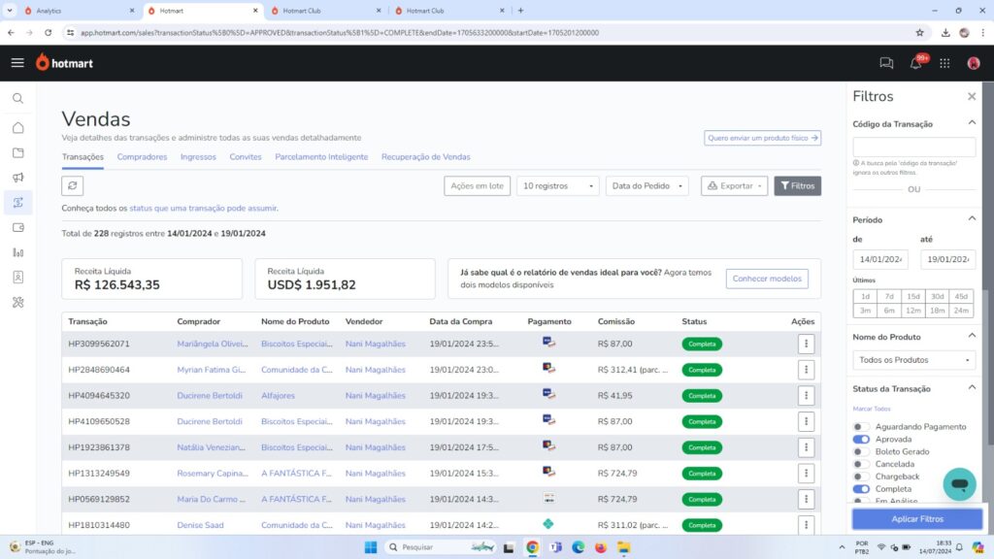Open actions menu for HP1923861378
The height and width of the screenshot is (559, 994).
(x=806, y=447)
